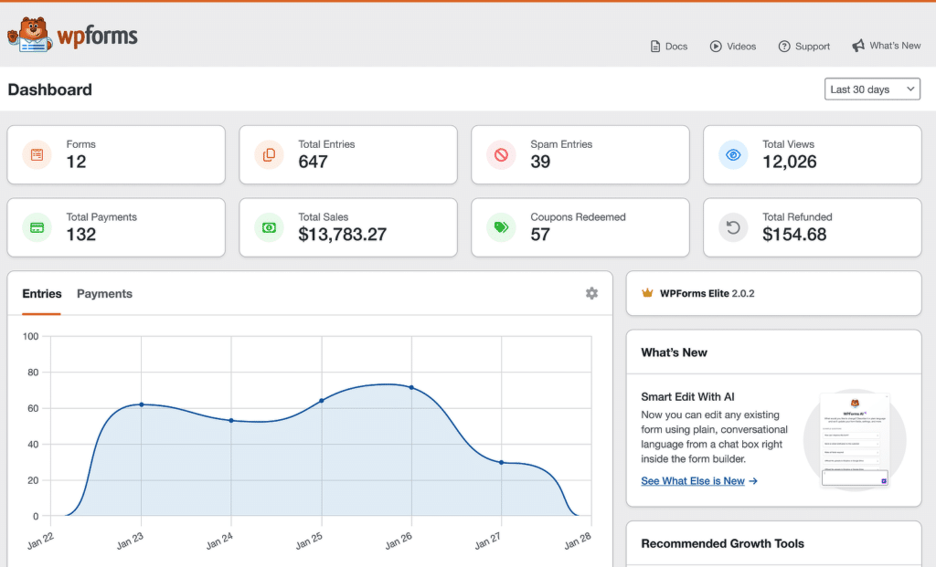Click the Coupons Redeemed value 57
Image resolution: width=936 pixels, height=567 pixels.
pyautogui.click(x=540, y=235)
